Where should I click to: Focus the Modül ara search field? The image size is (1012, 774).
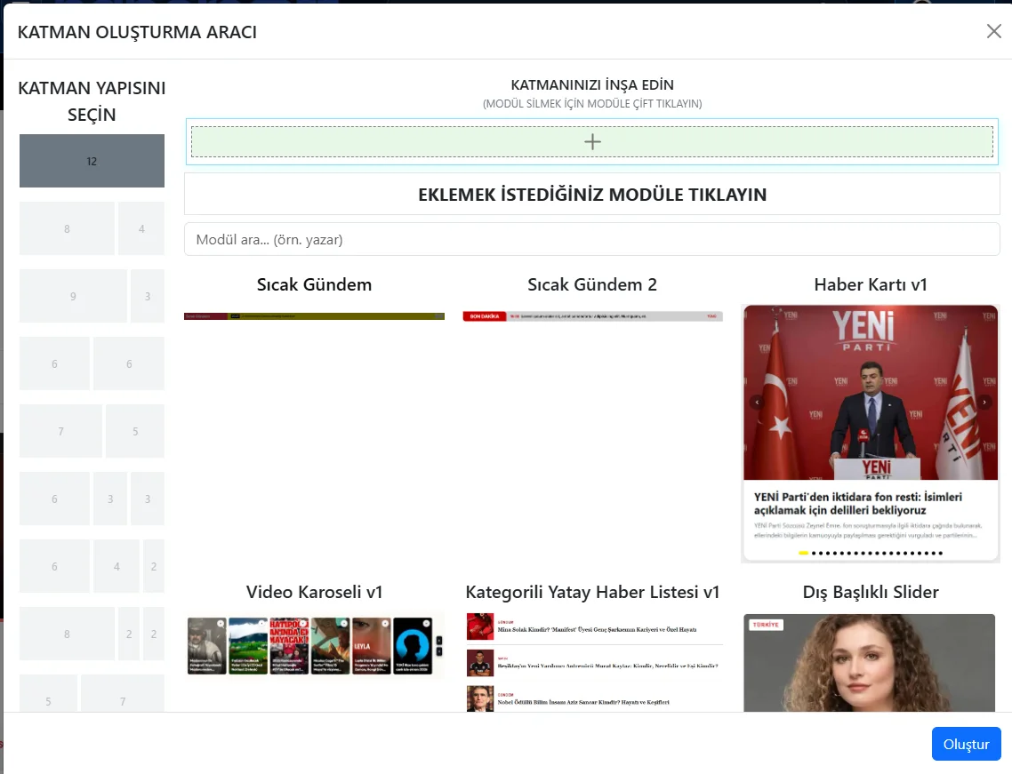click(592, 239)
